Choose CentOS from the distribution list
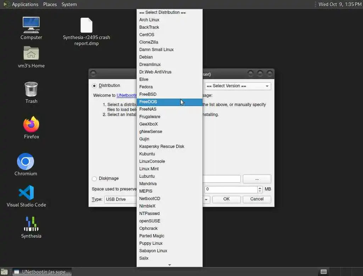The image size is (363, 276). (x=169, y=35)
